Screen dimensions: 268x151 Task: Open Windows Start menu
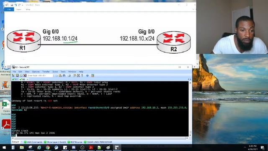click(4, 147)
